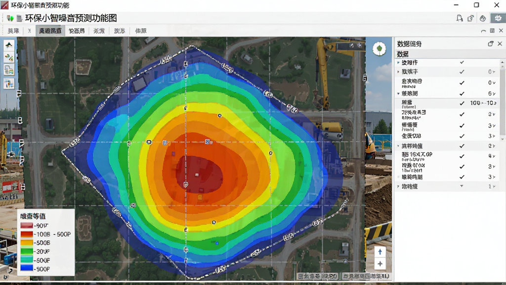Open the building layout tool in left toolbar
The width and height of the screenshot is (506, 285).
tap(9, 70)
